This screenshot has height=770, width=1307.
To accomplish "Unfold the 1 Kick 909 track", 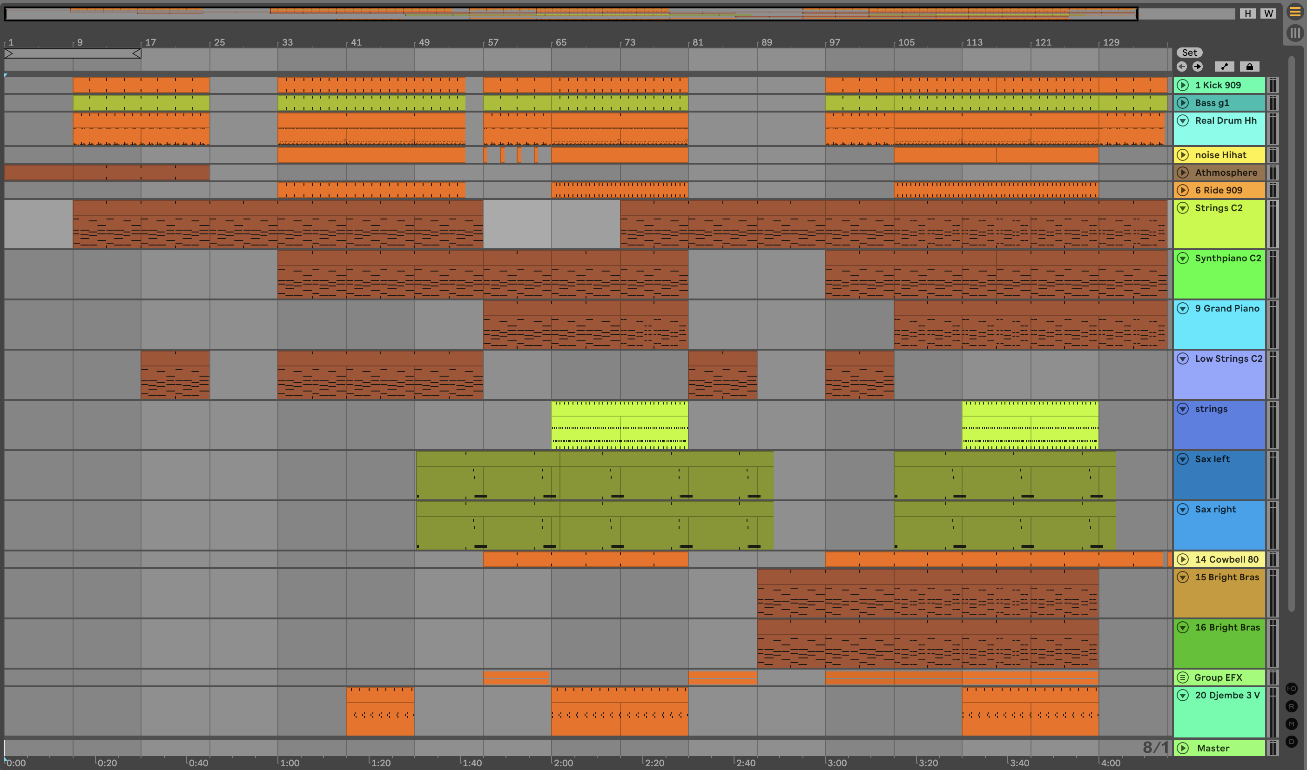I will (x=1183, y=85).
